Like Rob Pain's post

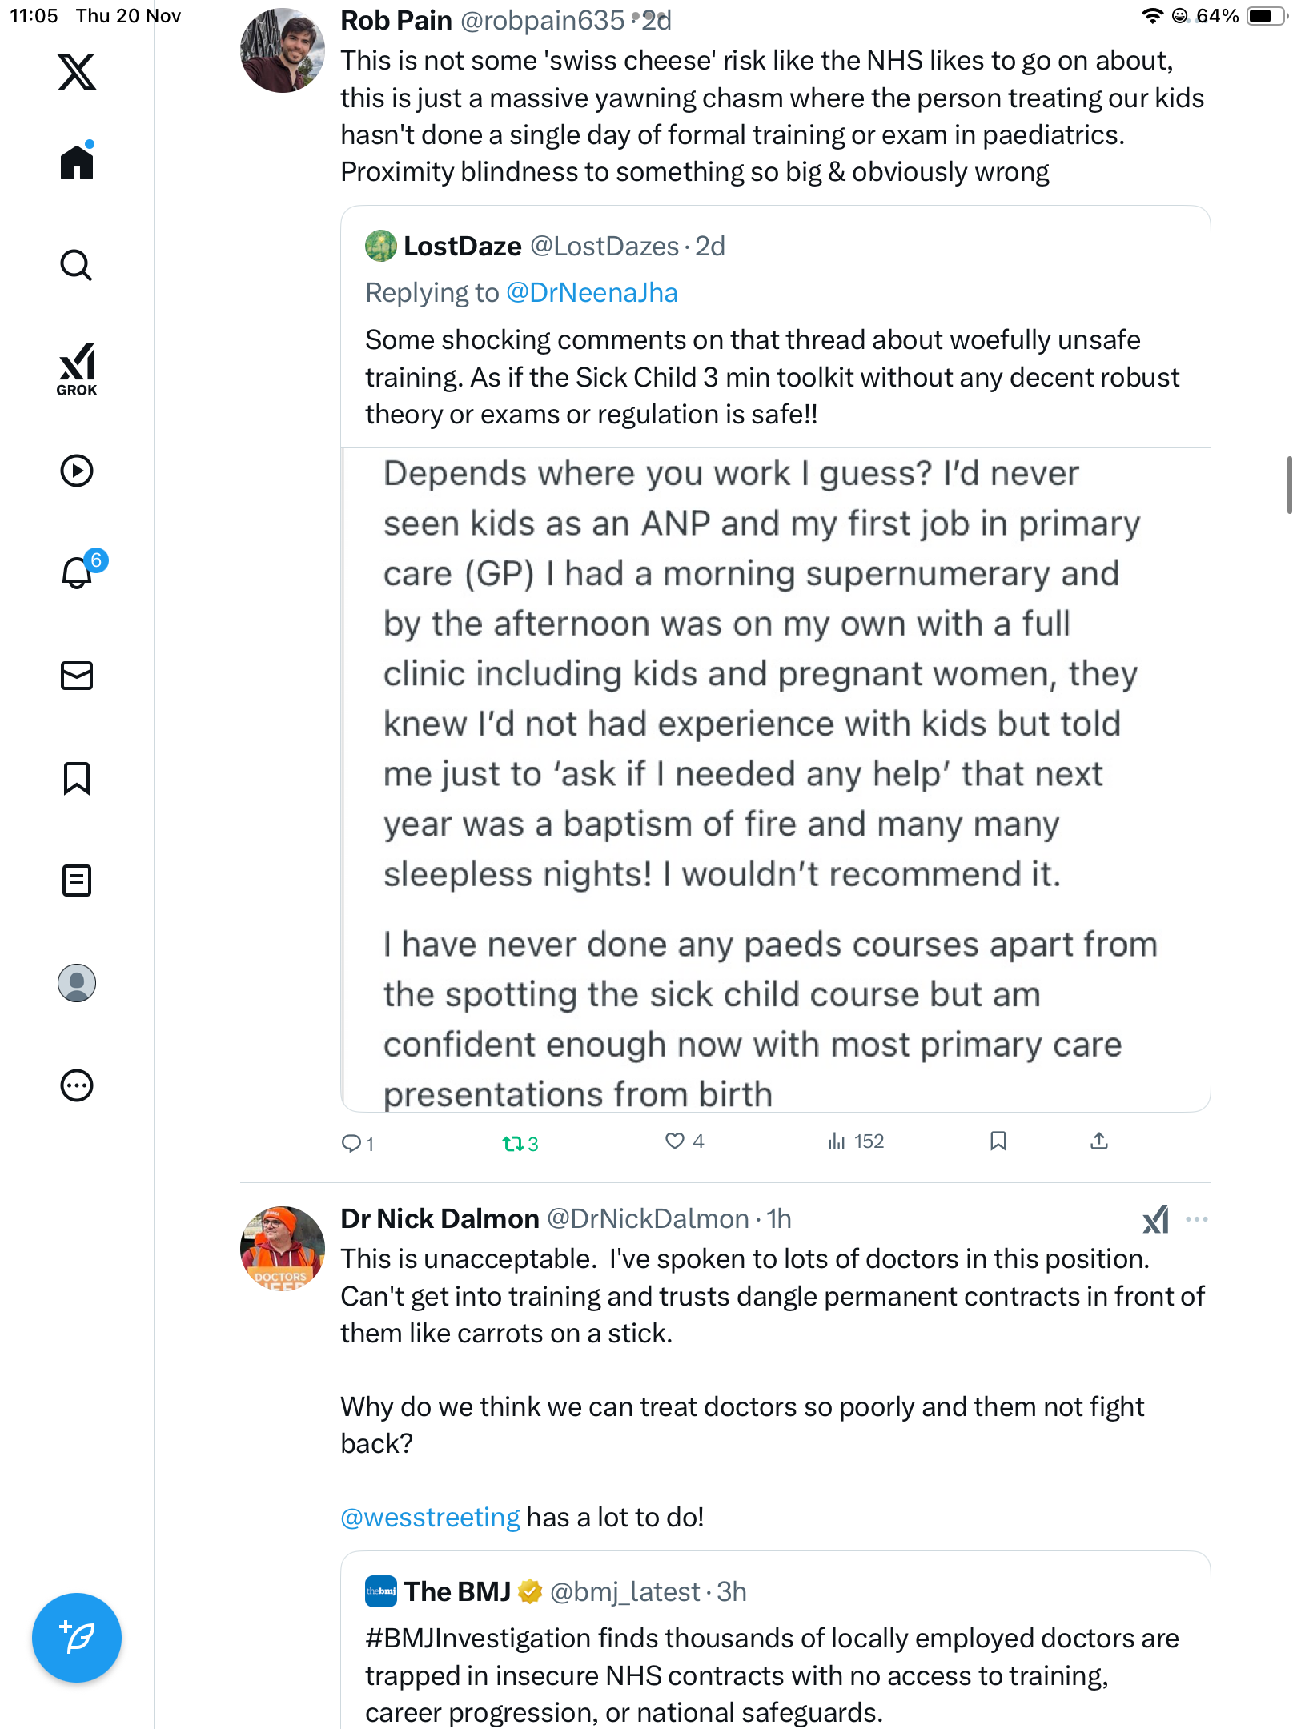click(x=675, y=1141)
